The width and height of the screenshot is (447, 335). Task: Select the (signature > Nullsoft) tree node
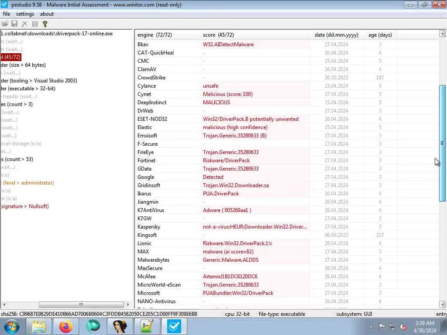24,206
